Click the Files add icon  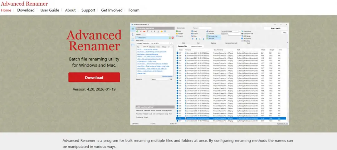(x=177, y=31)
